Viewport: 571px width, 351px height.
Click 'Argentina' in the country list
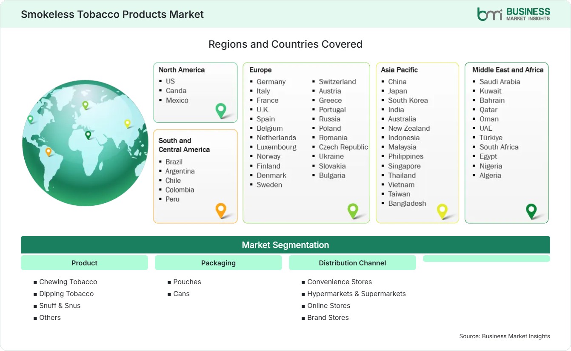click(x=180, y=171)
